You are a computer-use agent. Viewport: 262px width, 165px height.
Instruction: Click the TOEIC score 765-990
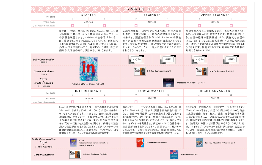215,98
